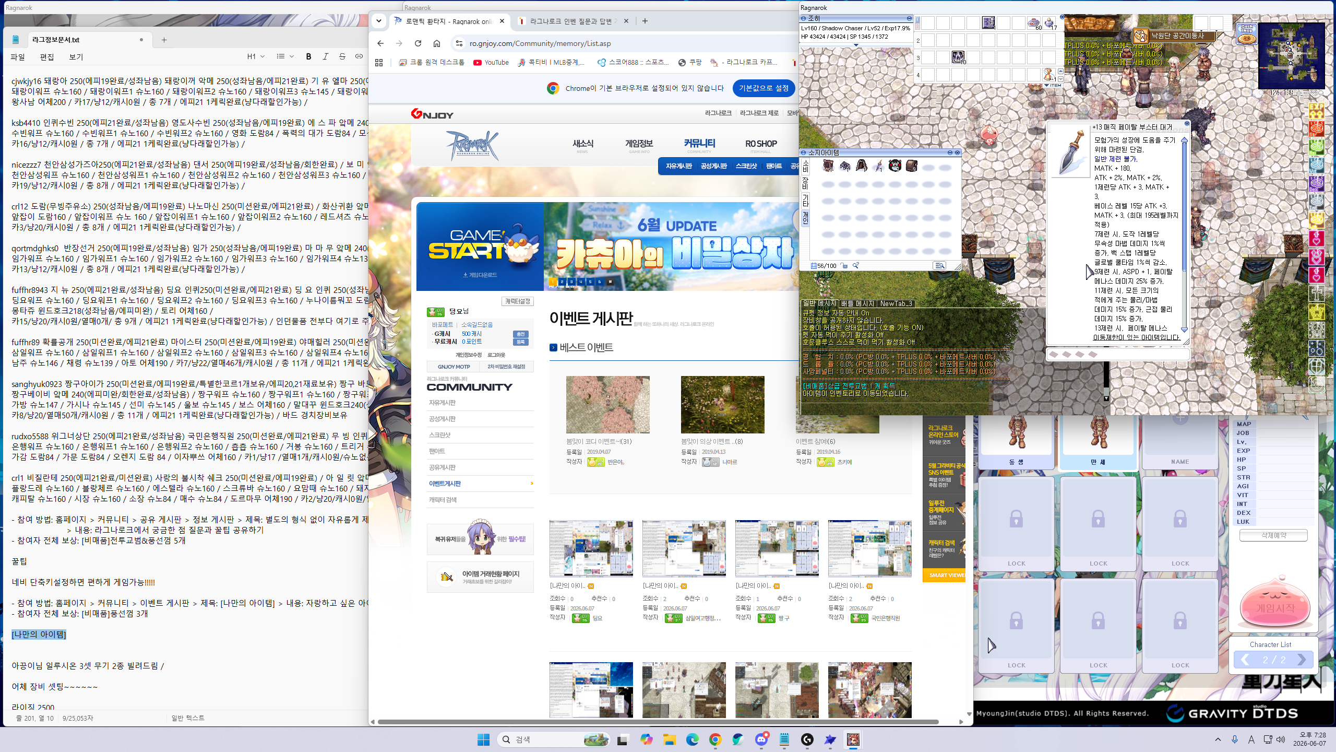Screen dimensions: 1336x752
Task: Toggle italic formatting in Notepad
Action: click(325, 56)
